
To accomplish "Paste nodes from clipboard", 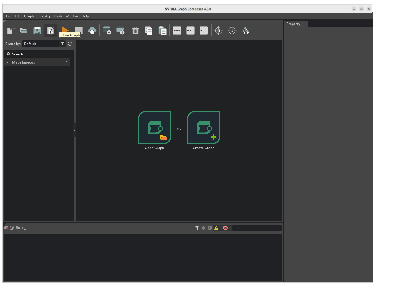I will point(162,31).
